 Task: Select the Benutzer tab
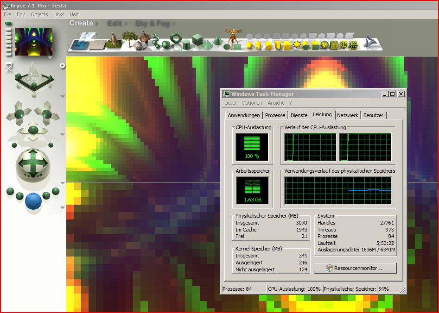373,115
